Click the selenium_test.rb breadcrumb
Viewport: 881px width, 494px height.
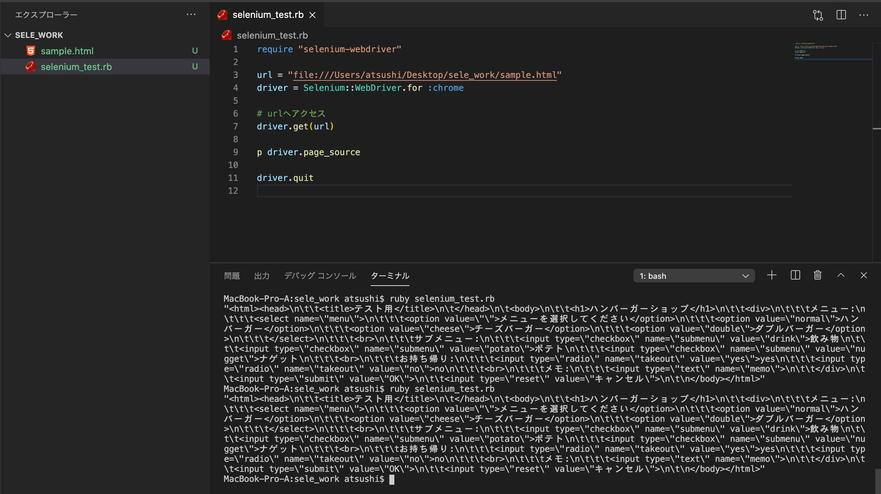[272, 35]
